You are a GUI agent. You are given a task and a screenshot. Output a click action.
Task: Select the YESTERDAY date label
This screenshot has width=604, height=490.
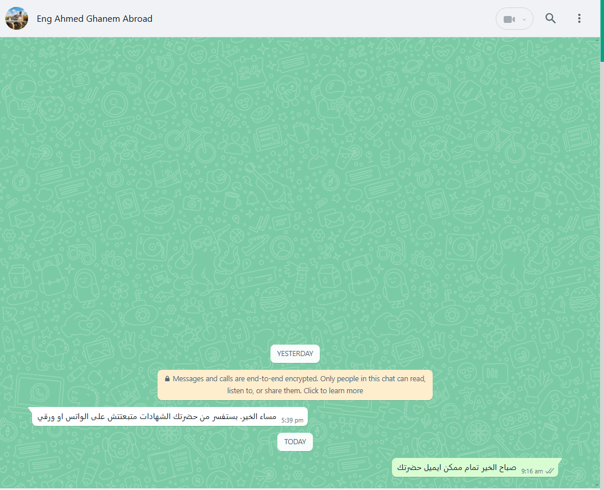click(295, 354)
